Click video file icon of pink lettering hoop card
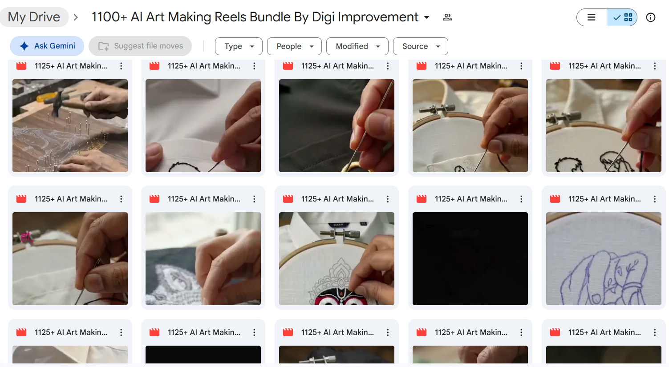The height and width of the screenshot is (367, 669). point(21,199)
